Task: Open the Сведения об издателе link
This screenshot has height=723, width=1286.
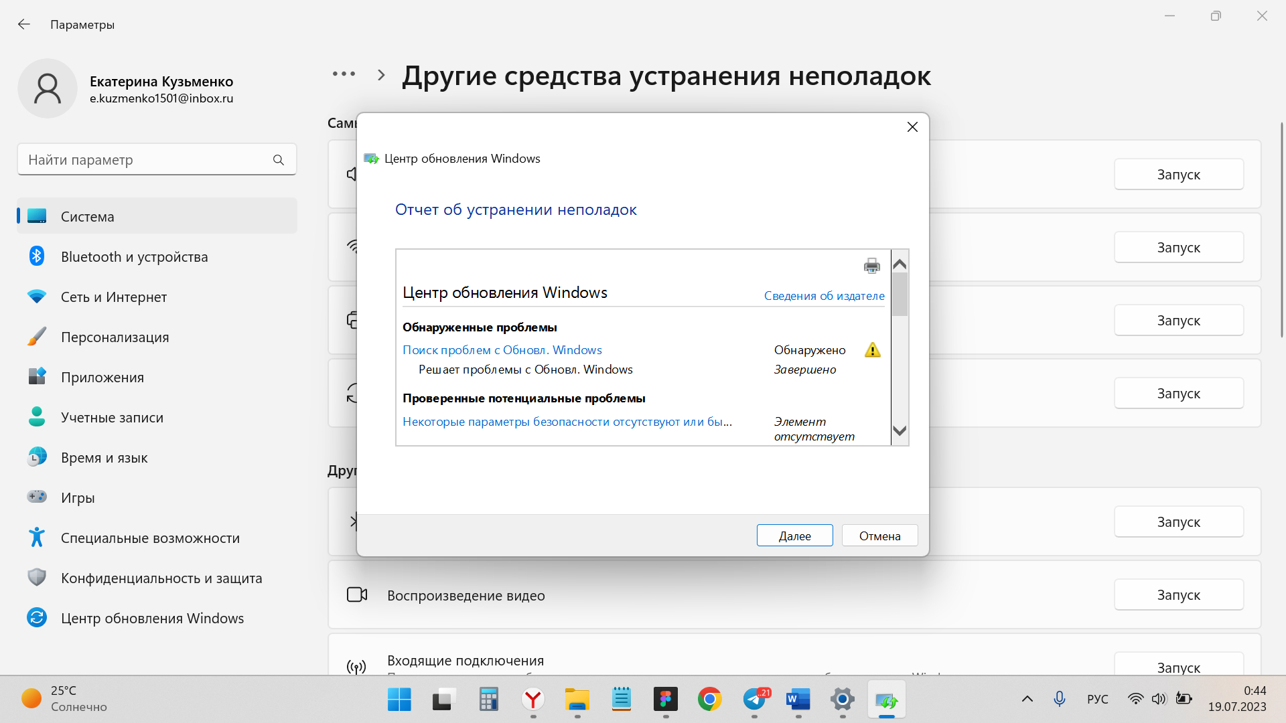Action: (824, 296)
